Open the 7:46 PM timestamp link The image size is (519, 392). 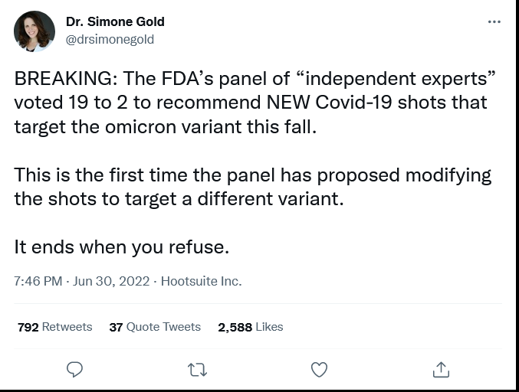(x=38, y=281)
